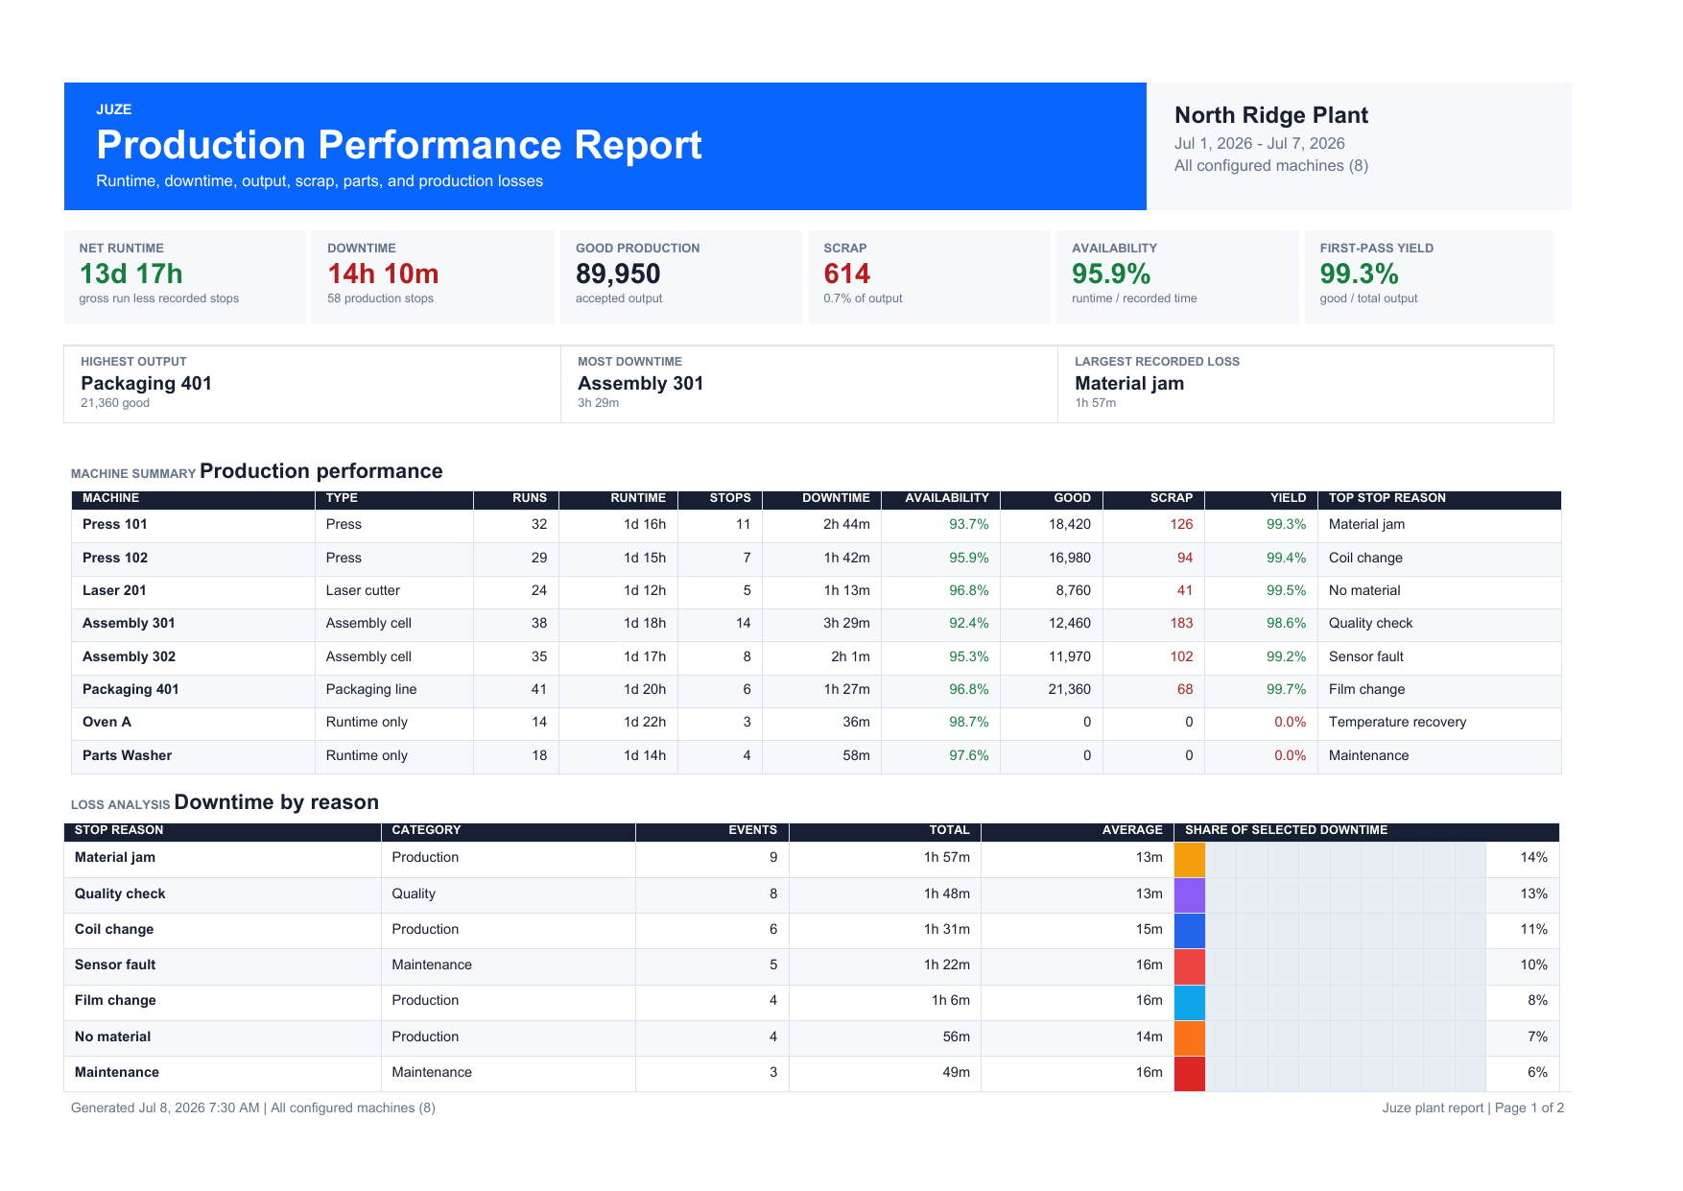1683x1191 pixels.
Task: Select the Downtime 14h 10m card
Action: 433,277
